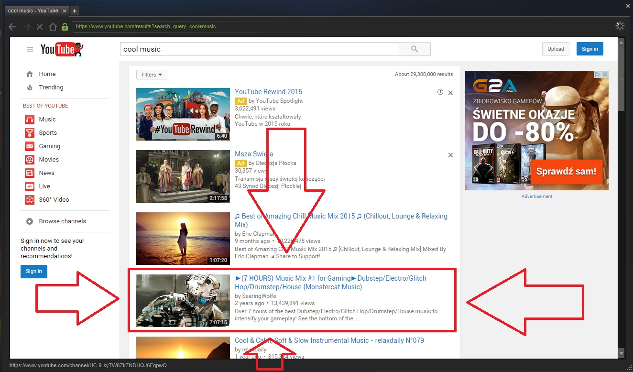Viewport: 633px width, 372px height.
Task: Close the 'cool music - YouTube' tab
Action: pyautogui.click(x=65, y=11)
